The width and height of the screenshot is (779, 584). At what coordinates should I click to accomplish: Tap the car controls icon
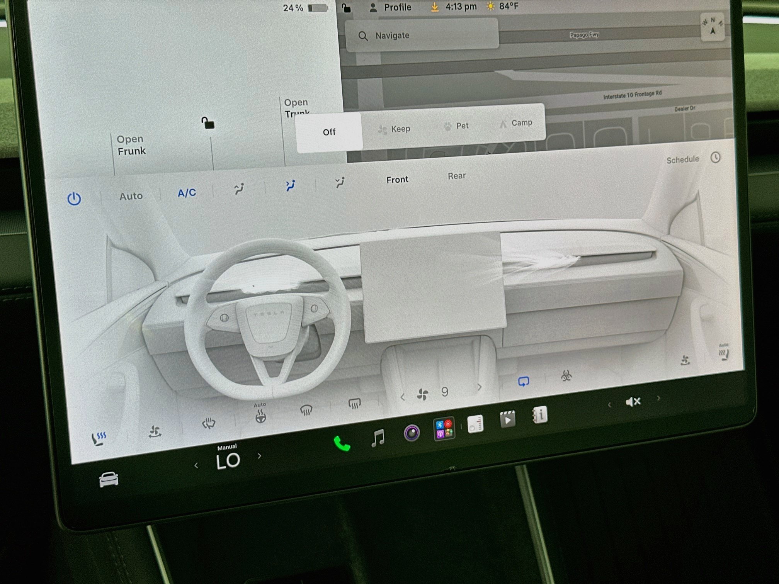coord(109,479)
